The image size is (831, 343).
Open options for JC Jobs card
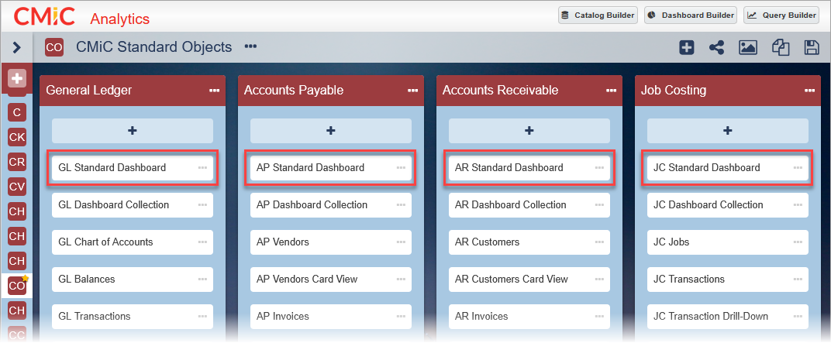(x=798, y=242)
